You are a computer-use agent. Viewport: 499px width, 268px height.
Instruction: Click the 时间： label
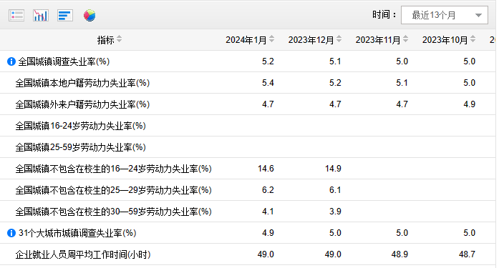point(384,14)
